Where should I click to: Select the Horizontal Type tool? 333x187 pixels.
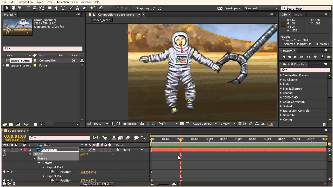click(63, 8)
